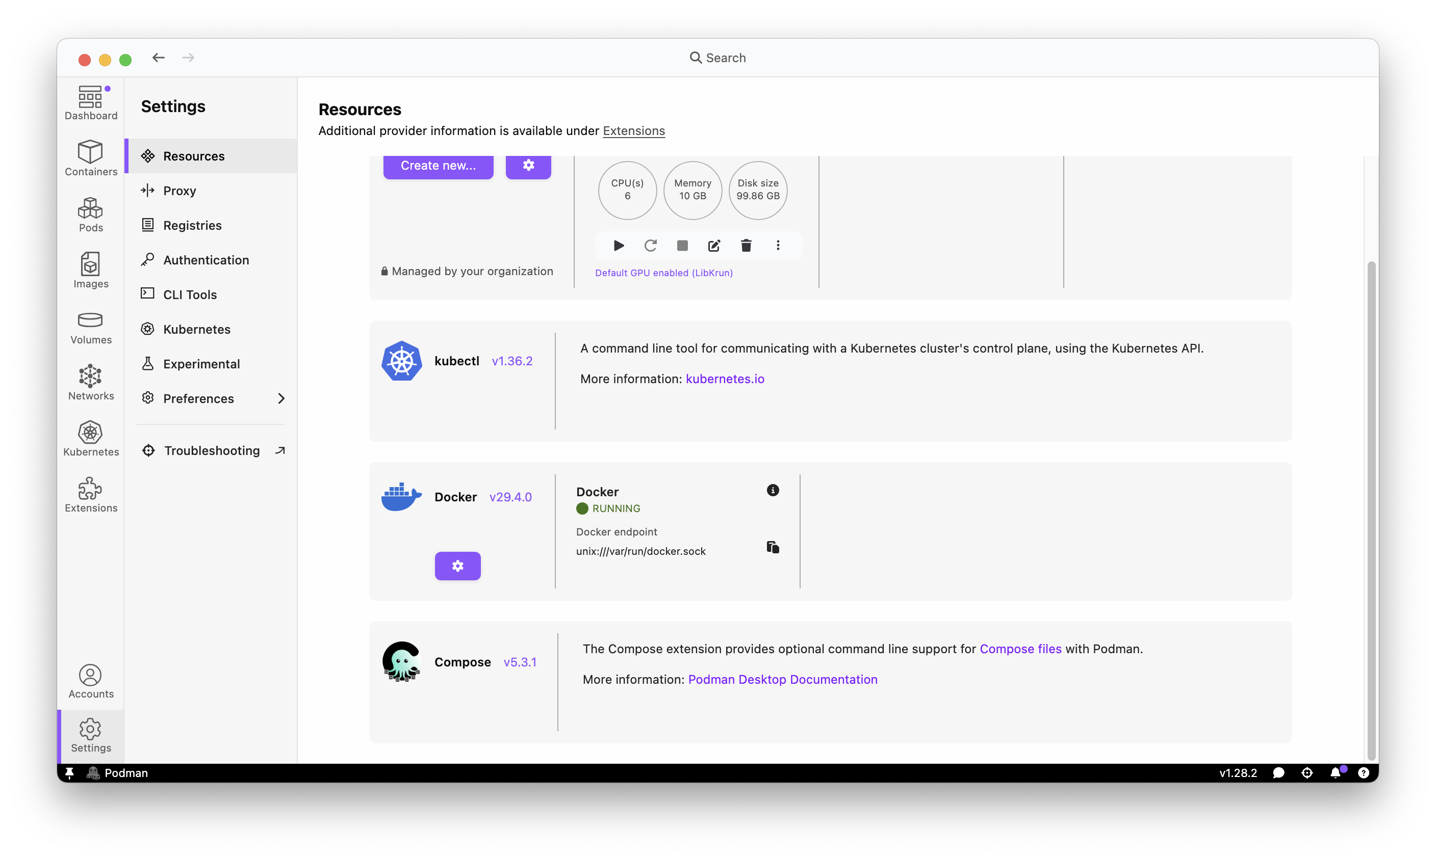Click Compose version v5.3.1

tap(520, 662)
